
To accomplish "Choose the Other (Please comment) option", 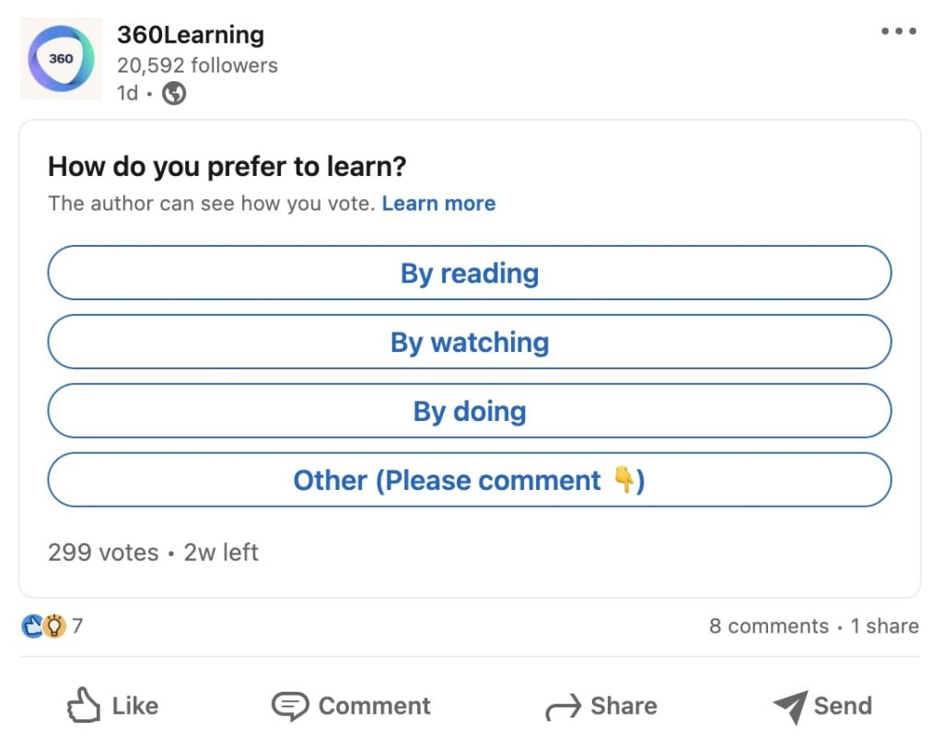I will [x=470, y=480].
